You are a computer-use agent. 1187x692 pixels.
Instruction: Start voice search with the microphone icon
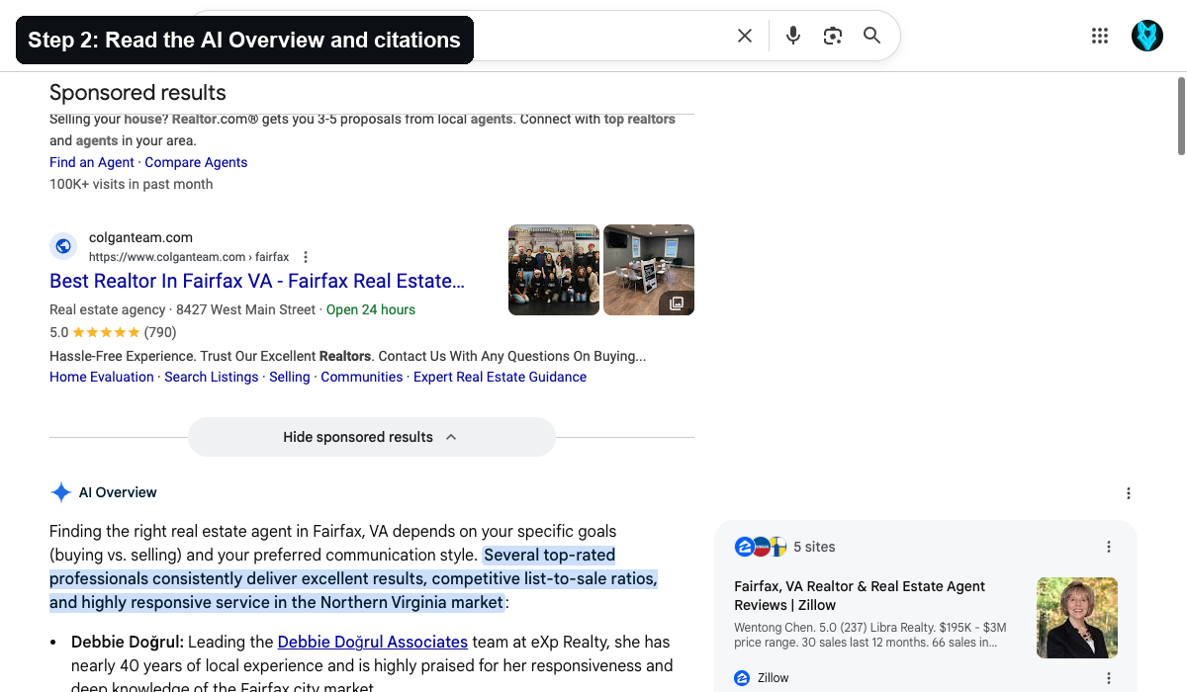(793, 36)
